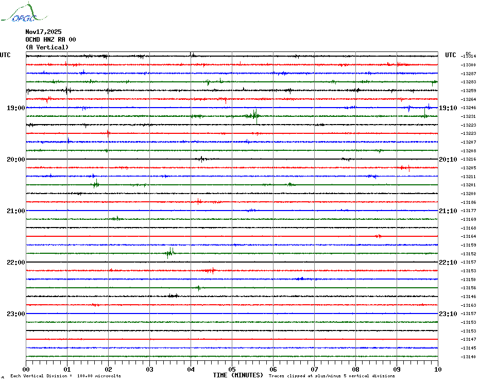
Task: Click the -13140 DC offset value
Action: (468, 357)
